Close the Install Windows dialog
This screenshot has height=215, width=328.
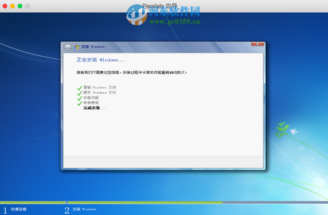257,43
